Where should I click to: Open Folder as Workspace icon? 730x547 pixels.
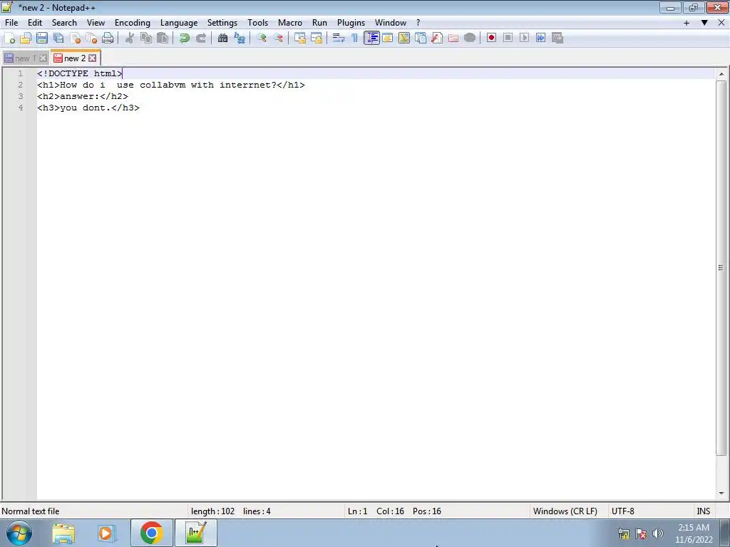(x=453, y=38)
